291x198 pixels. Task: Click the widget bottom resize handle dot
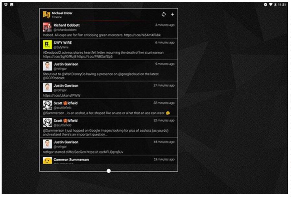pyautogui.click(x=109, y=171)
